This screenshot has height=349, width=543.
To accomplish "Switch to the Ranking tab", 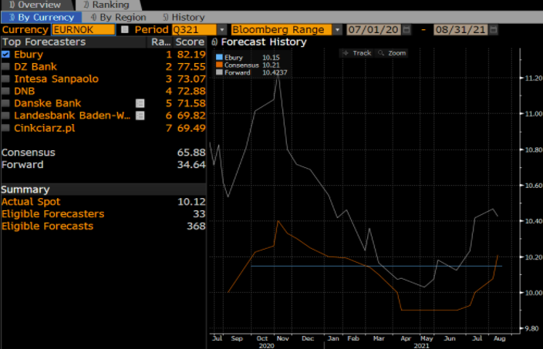I will tap(107, 5).
